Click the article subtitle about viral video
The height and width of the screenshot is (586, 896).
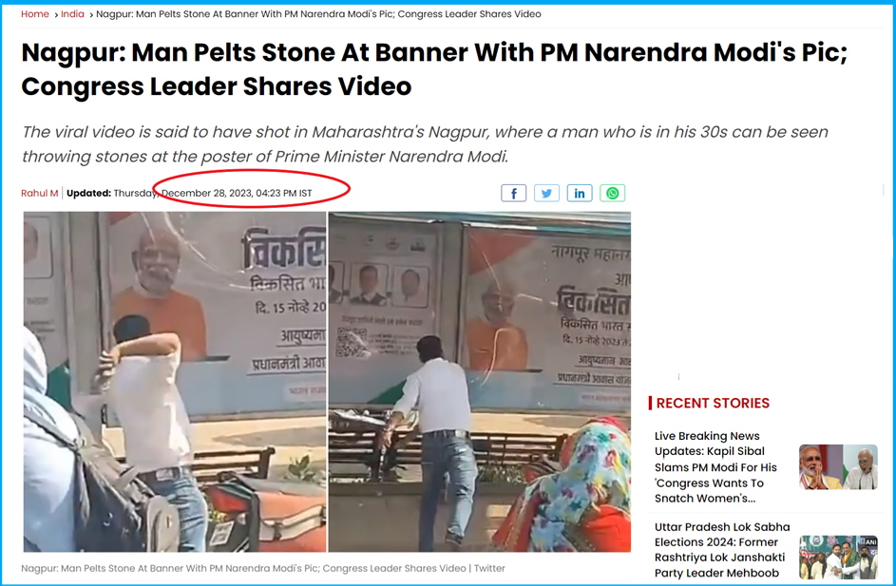pos(425,144)
